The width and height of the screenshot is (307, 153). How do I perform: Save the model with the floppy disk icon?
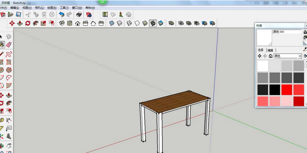click(x=18, y=15)
